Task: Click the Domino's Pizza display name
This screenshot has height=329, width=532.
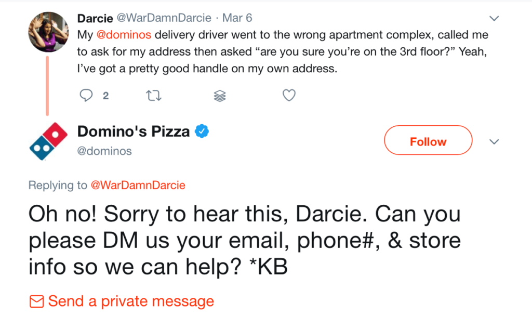Action: pyautogui.click(x=134, y=132)
